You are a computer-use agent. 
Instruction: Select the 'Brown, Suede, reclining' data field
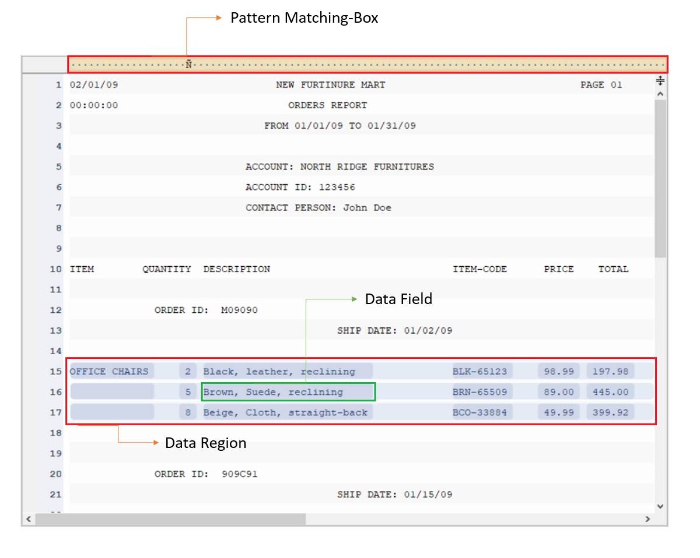tap(288, 392)
